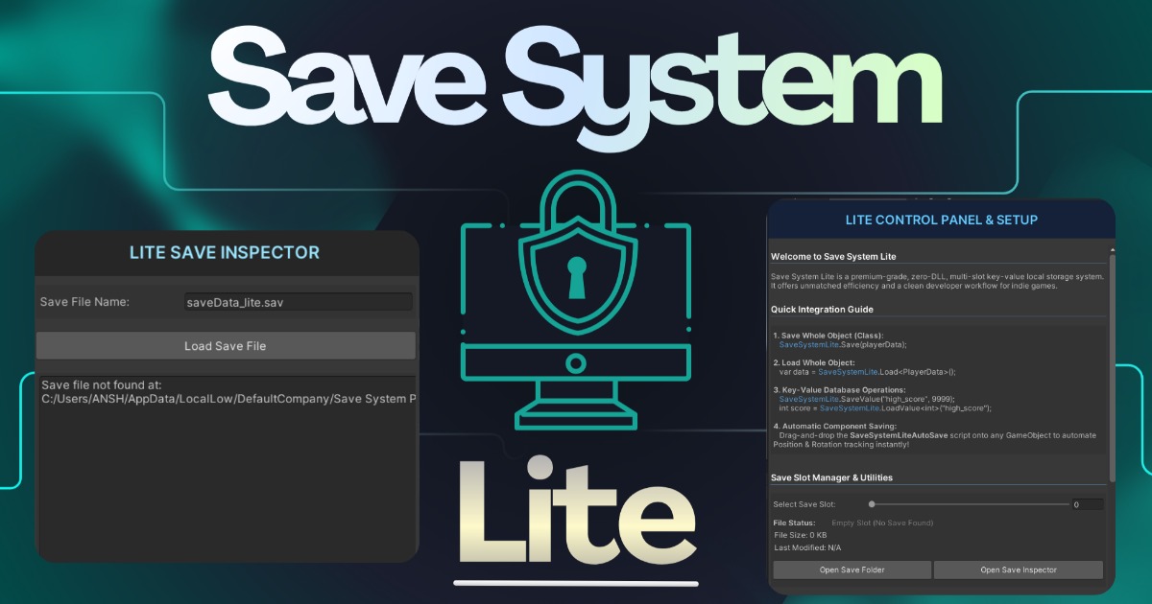Select the 'int score = ... LoadValue' code line
The image size is (1152, 604).
click(x=885, y=407)
